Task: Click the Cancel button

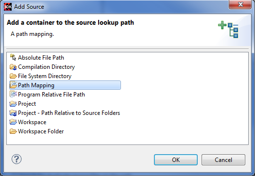Action: coord(223,160)
